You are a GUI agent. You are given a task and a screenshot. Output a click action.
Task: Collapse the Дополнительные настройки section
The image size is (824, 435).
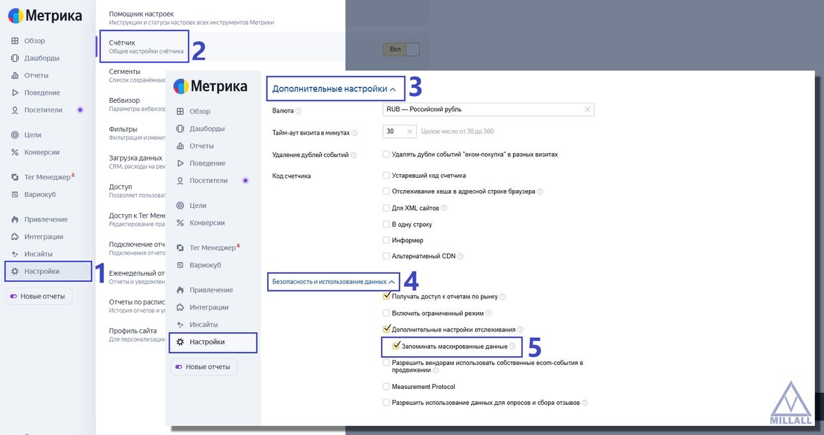334,89
